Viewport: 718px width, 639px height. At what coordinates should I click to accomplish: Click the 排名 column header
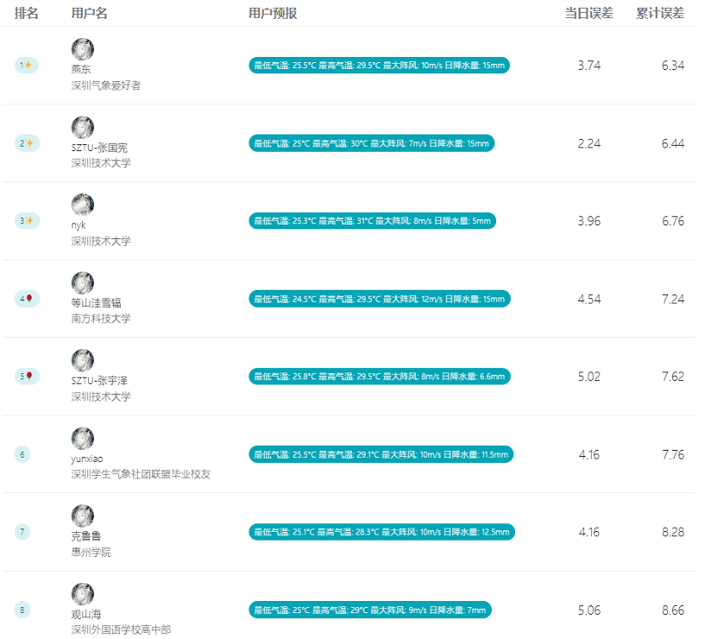point(27,13)
